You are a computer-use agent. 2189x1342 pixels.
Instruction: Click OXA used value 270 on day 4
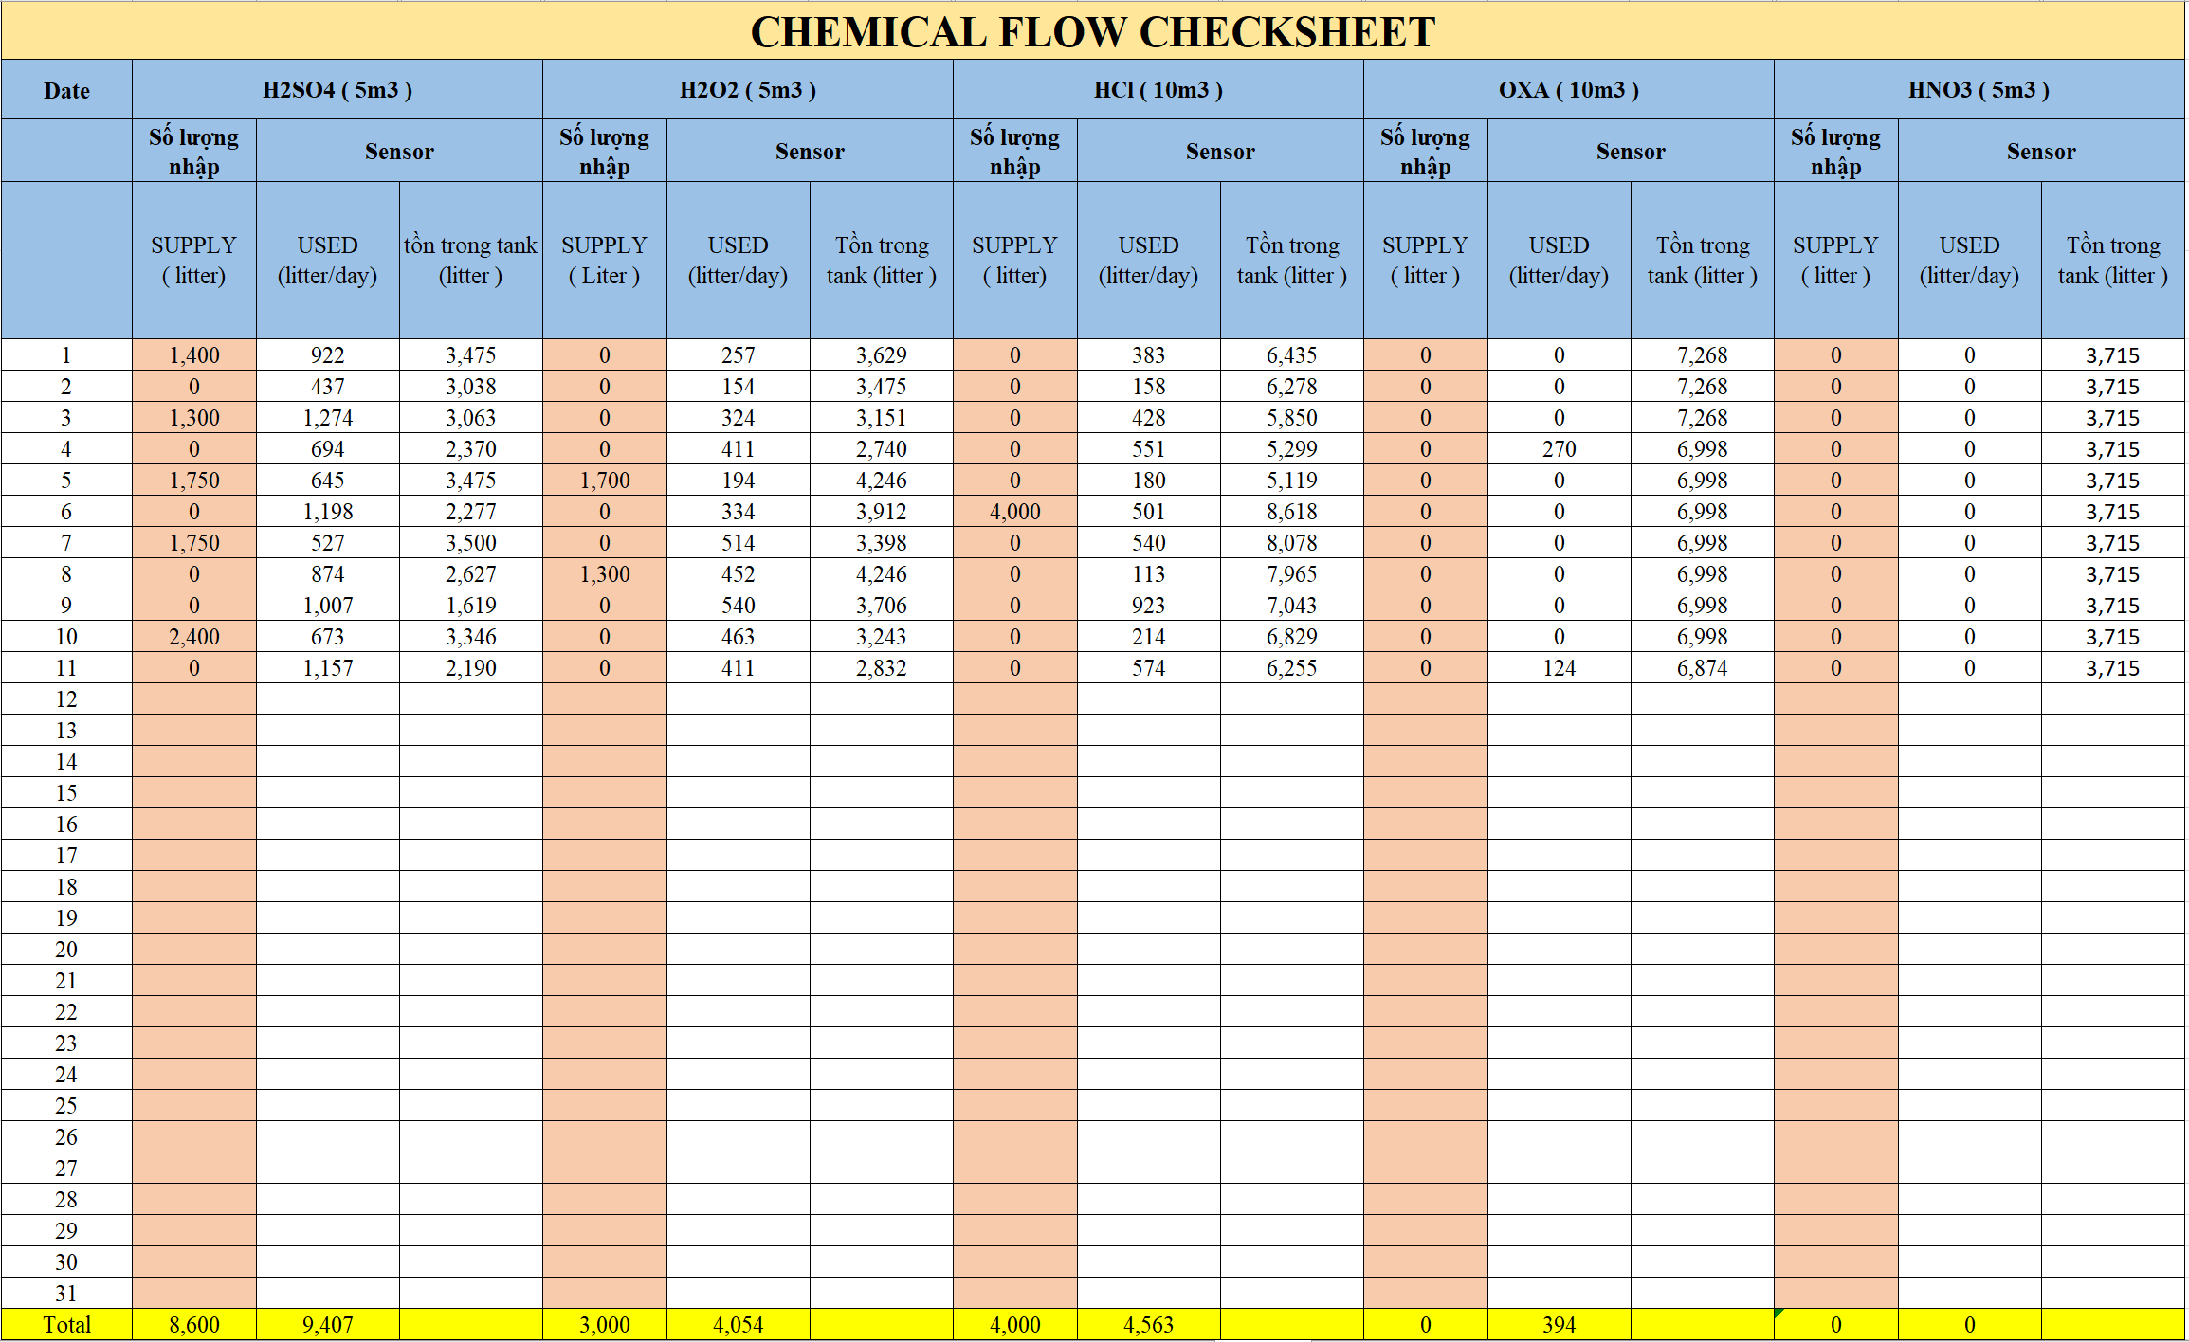pos(1559,449)
